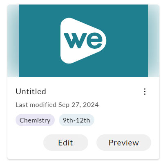Screen dimensions: 163x161
Task: Select the 9th-12th grade level tag
Action: point(76,120)
